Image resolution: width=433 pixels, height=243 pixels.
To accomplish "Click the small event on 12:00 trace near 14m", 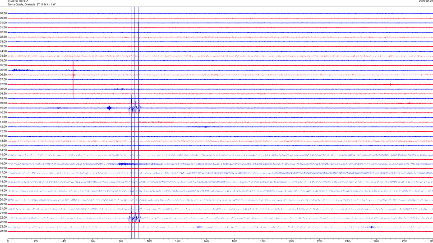I will (206, 127).
